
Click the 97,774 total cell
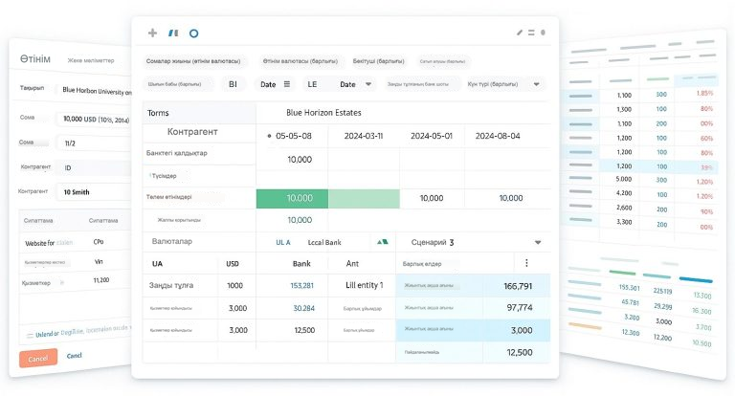(520, 307)
